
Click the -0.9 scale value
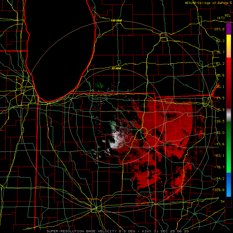(220, 110)
